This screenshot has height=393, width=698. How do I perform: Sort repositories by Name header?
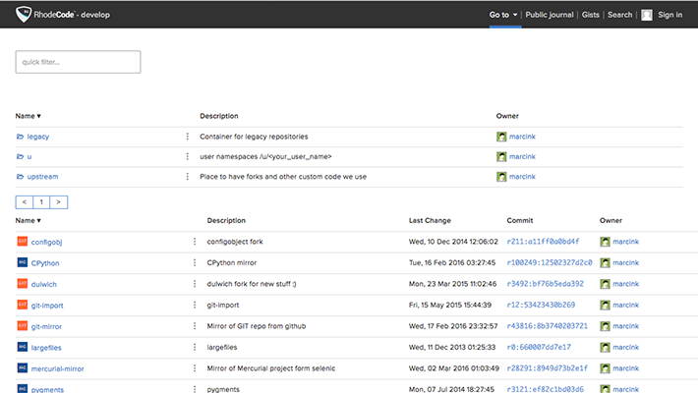(29, 220)
